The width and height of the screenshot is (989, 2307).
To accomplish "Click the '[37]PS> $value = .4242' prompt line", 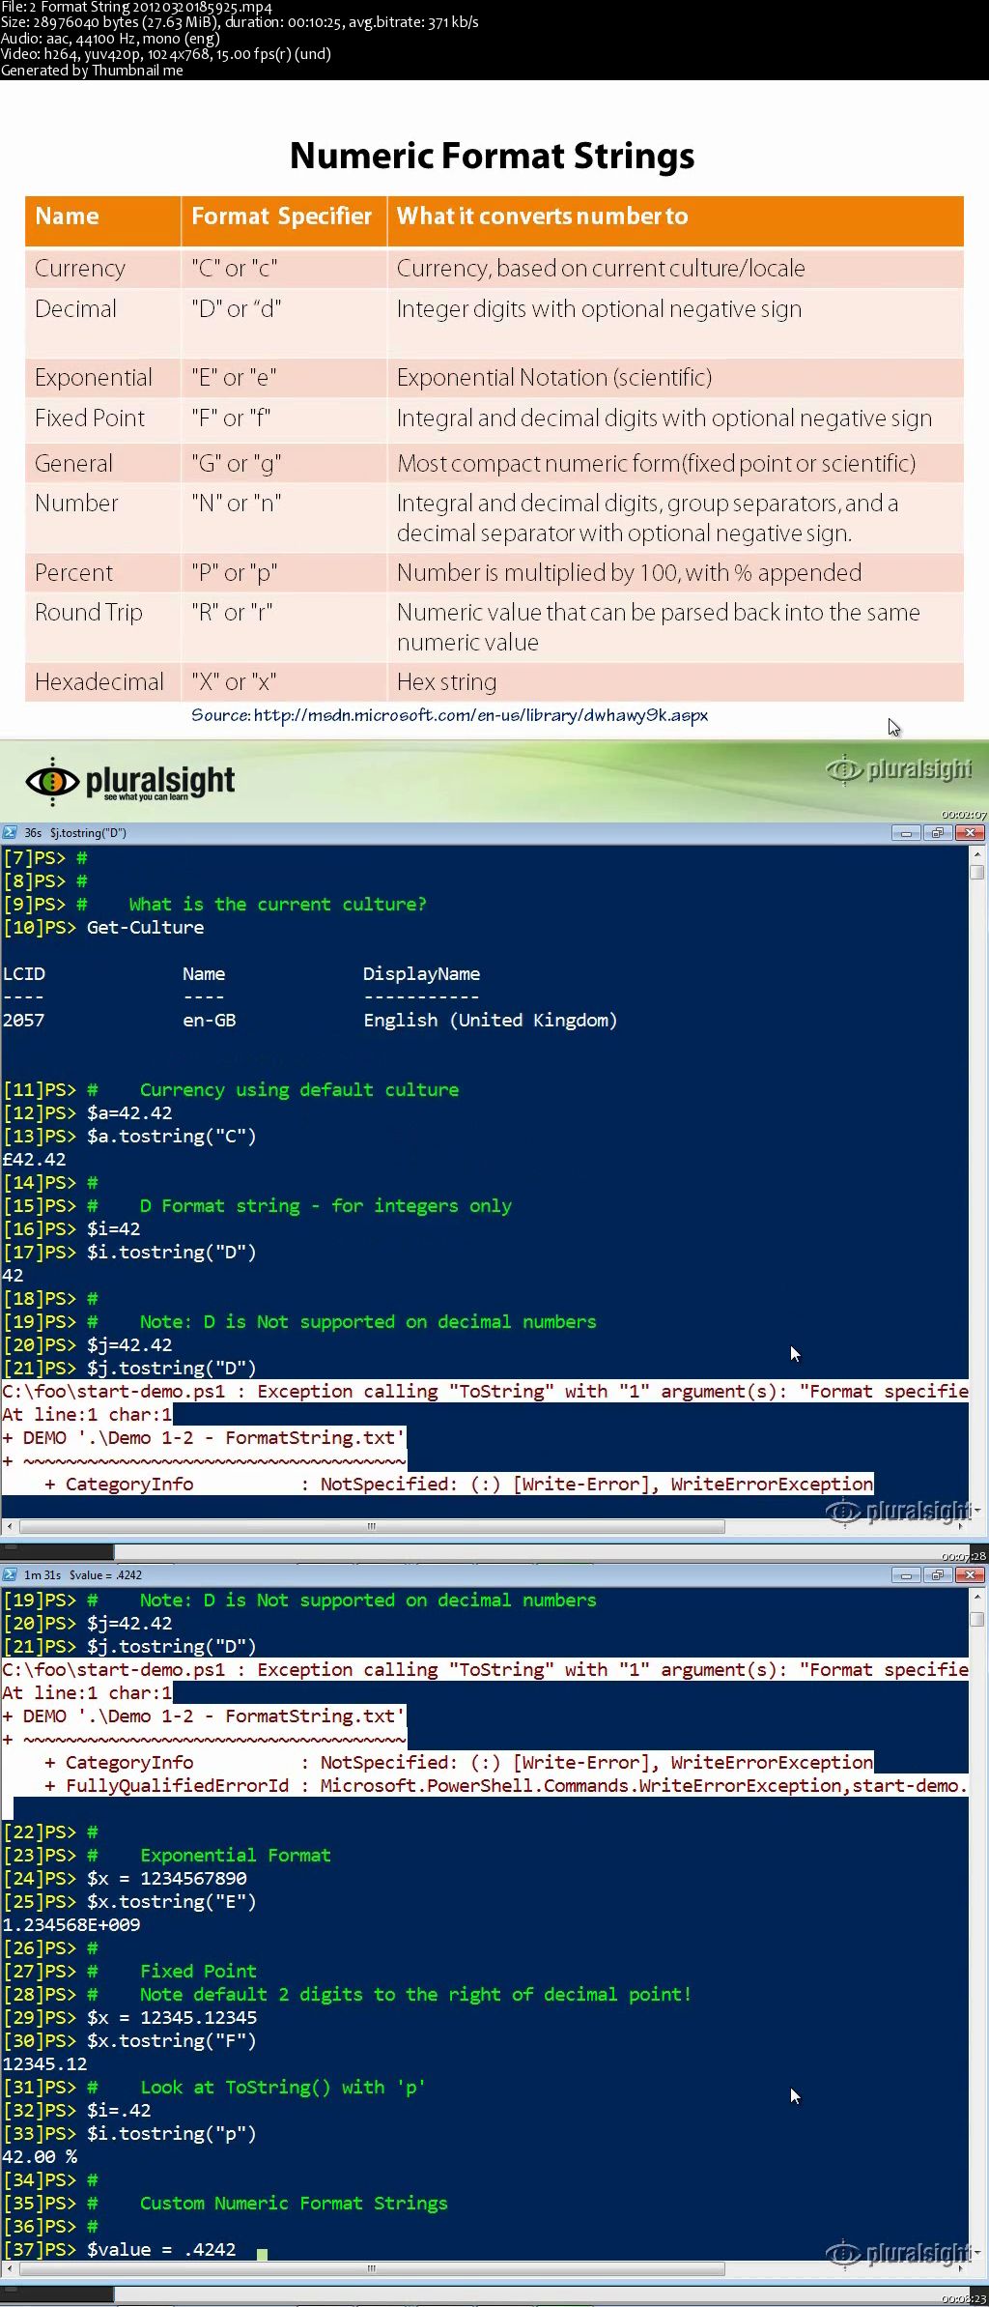I will coord(119,2250).
